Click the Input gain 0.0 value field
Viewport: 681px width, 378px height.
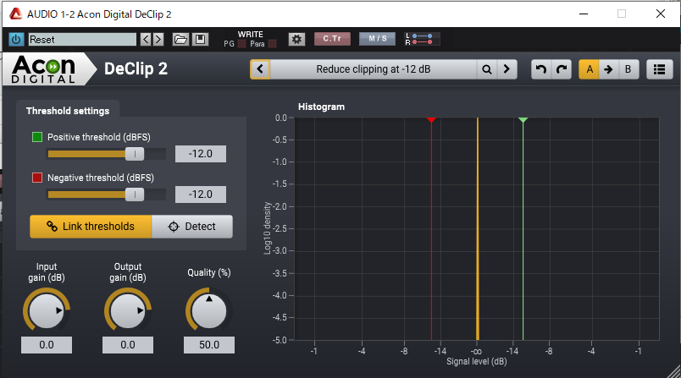(47, 345)
